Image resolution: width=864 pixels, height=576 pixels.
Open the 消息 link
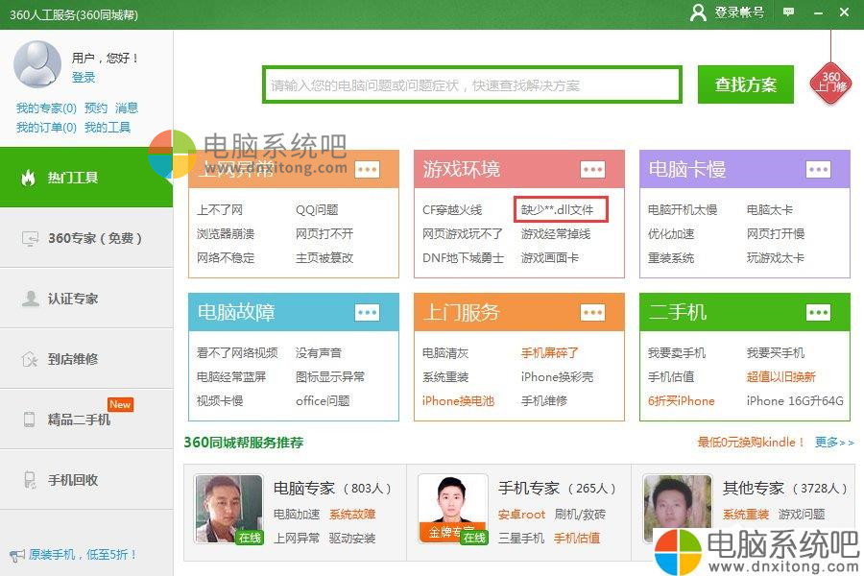pyautogui.click(x=127, y=108)
